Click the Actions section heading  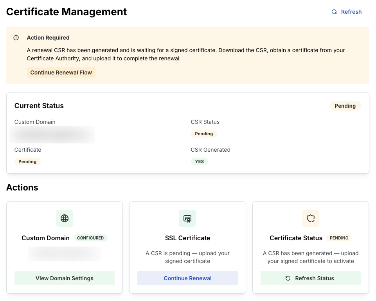[22, 188]
